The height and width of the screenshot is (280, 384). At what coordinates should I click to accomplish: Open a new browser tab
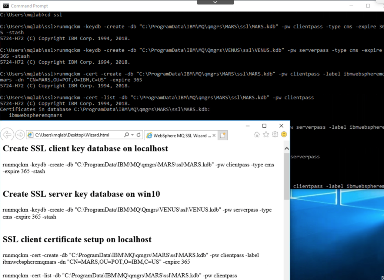click(x=223, y=135)
